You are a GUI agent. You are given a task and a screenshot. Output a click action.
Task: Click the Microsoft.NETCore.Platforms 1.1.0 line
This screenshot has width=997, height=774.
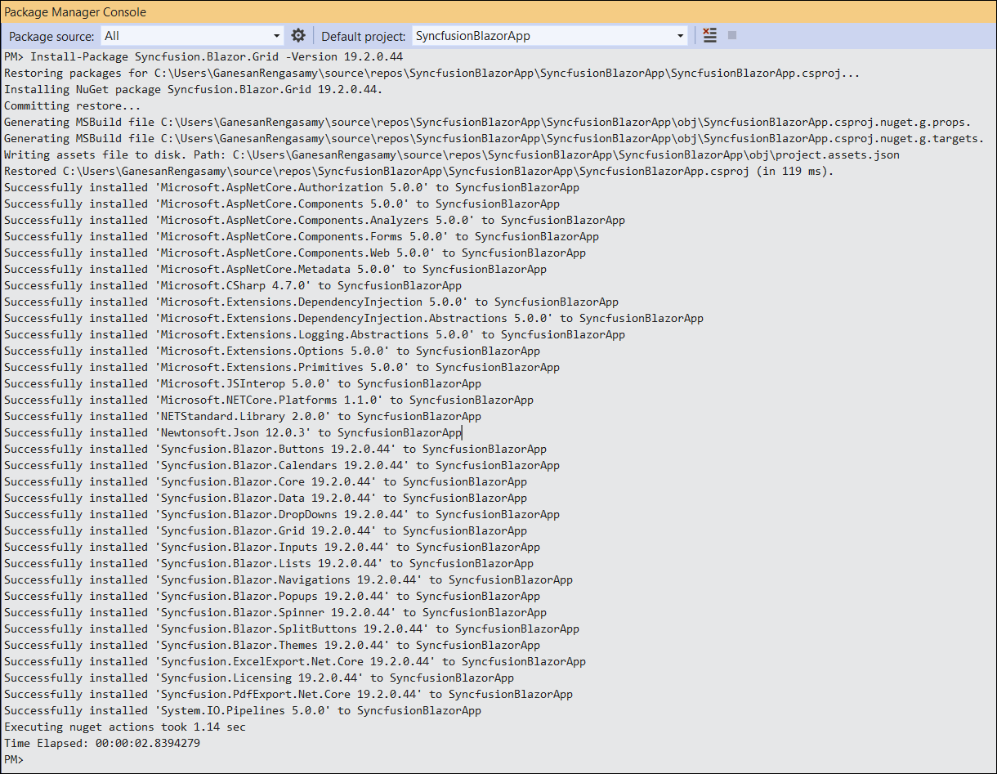[x=269, y=400]
